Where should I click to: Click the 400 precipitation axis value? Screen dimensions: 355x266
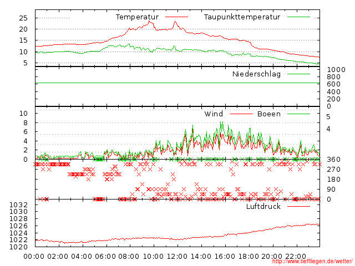click(333, 92)
